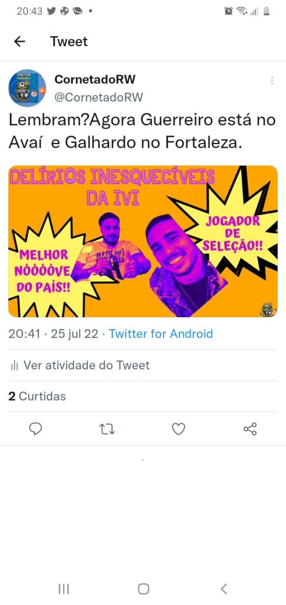The width and height of the screenshot is (286, 605).
Task: Tap the Android recent apps button
Action: tap(64, 588)
